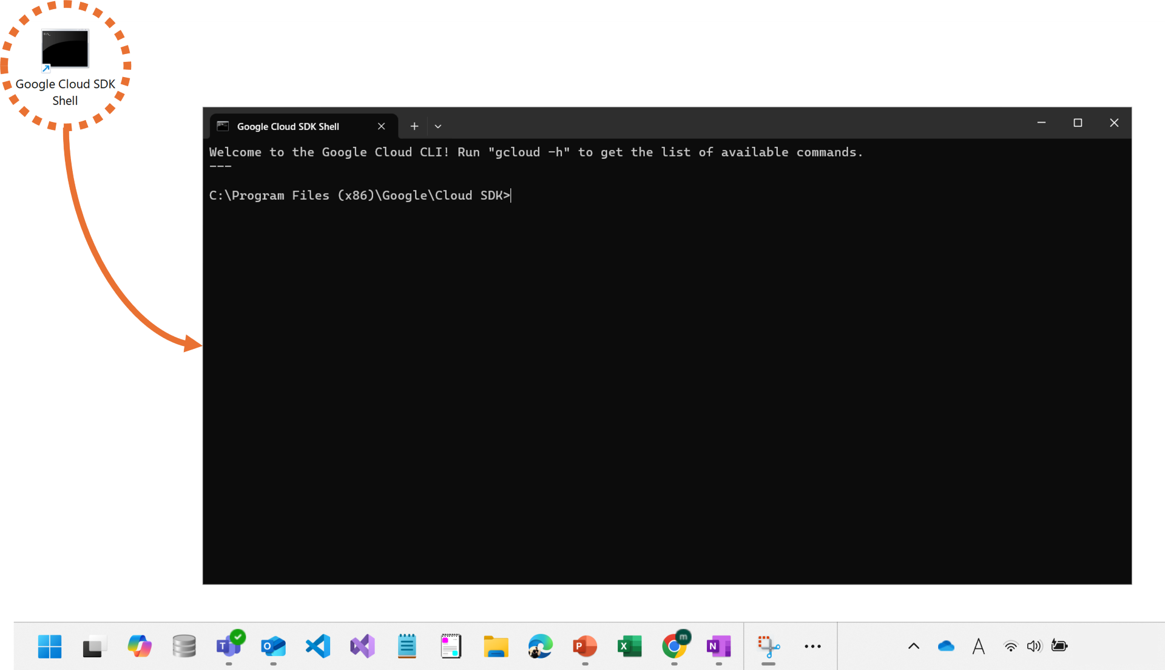Show more taskbar apps via ellipsis
1165x670 pixels.
[812, 646]
